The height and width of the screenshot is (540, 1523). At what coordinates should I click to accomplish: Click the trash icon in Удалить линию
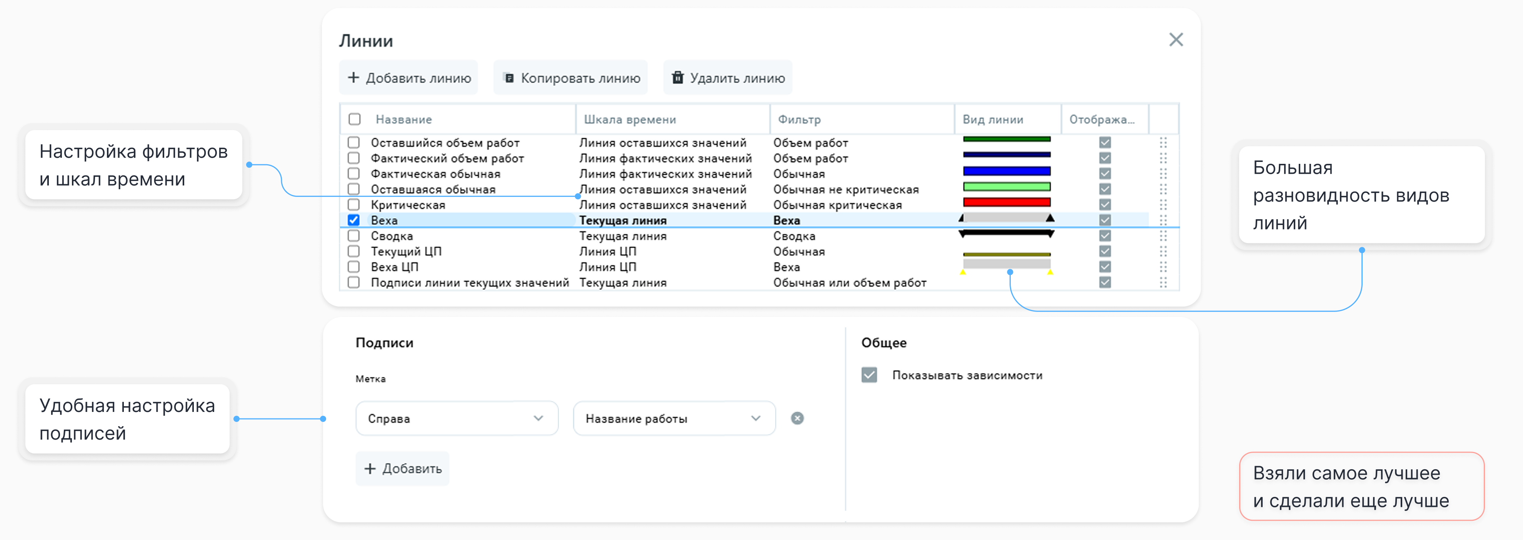click(x=678, y=77)
